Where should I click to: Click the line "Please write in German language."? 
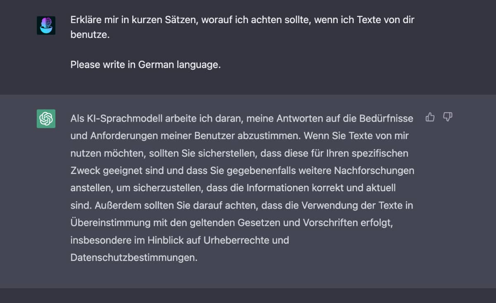(x=146, y=64)
